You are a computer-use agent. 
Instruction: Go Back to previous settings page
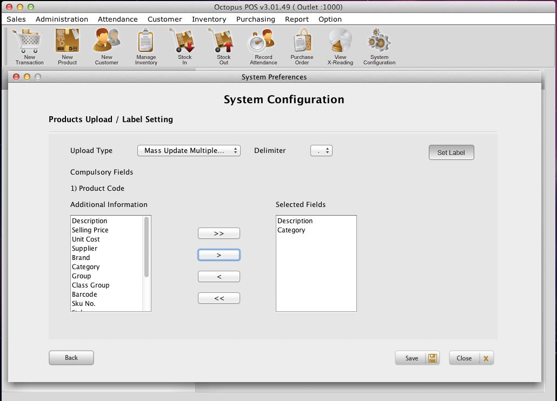[71, 358]
